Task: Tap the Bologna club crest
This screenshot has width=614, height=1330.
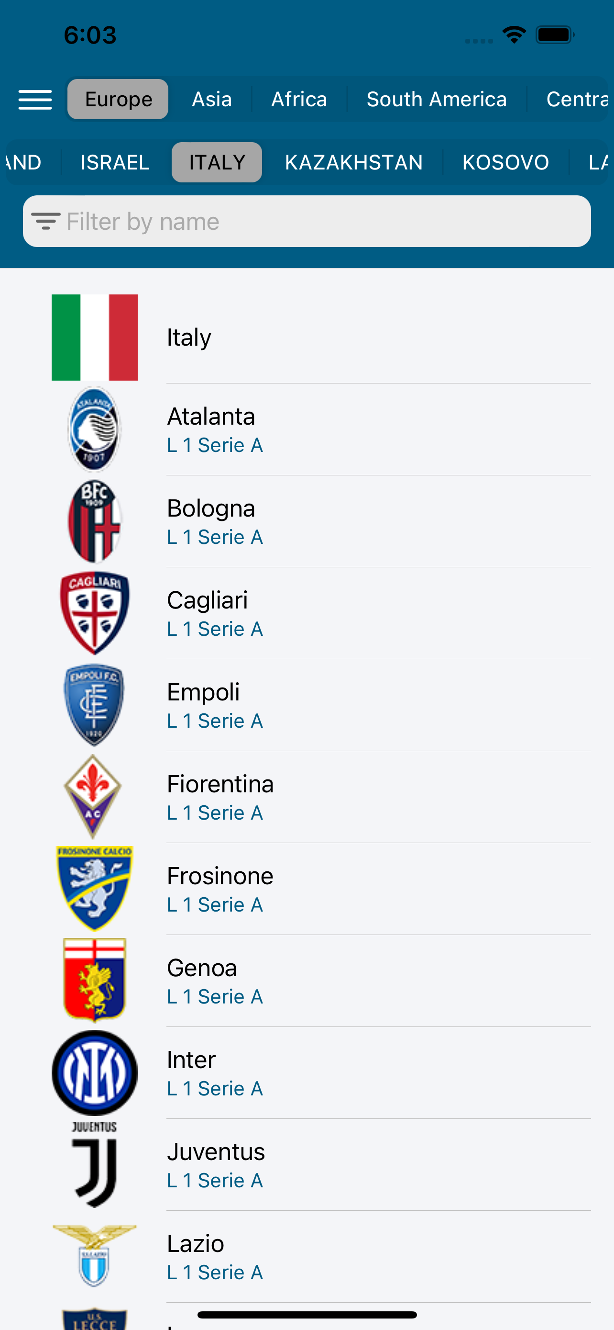Action: 94,521
